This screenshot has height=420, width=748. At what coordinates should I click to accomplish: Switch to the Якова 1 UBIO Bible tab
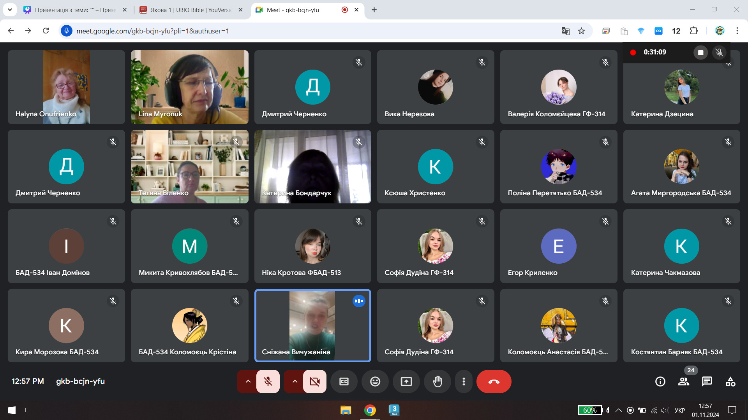191,10
